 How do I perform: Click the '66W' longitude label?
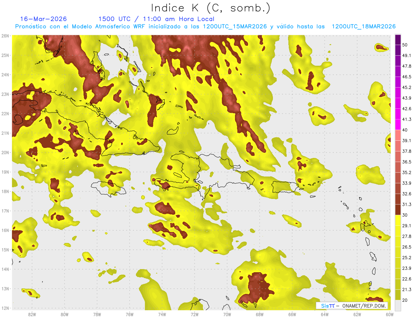292,315
